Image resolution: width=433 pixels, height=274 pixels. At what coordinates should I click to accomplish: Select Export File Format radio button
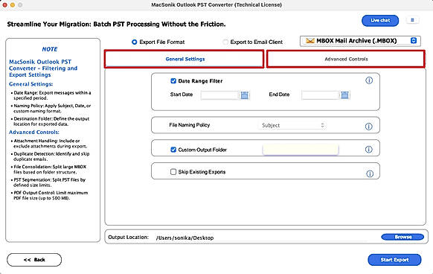click(x=134, y=42)
